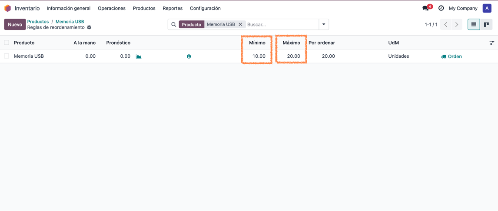Sort by the A la mano column header
This screenshot has width=498, height=211.
(x=84, y=43)
